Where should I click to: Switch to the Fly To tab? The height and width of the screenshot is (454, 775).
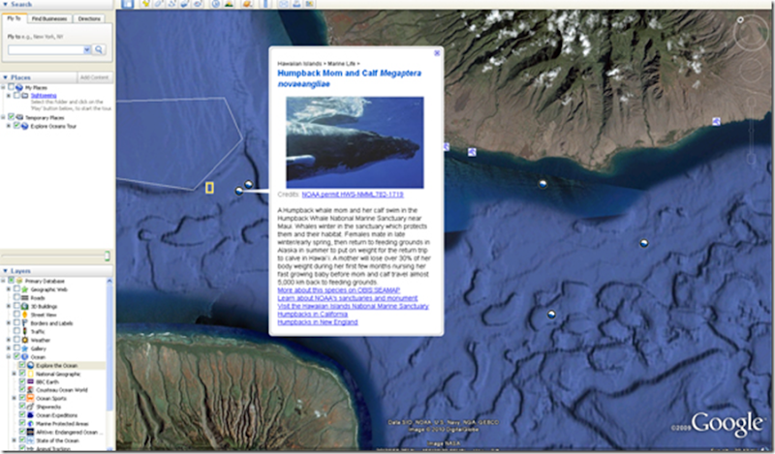(x=15, y=18)
